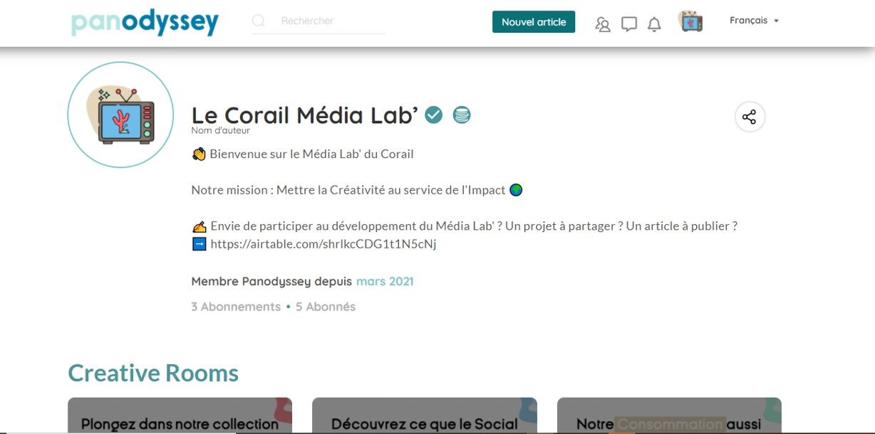
Task: View the 3 Abonnements list
Action: [236, 307]
